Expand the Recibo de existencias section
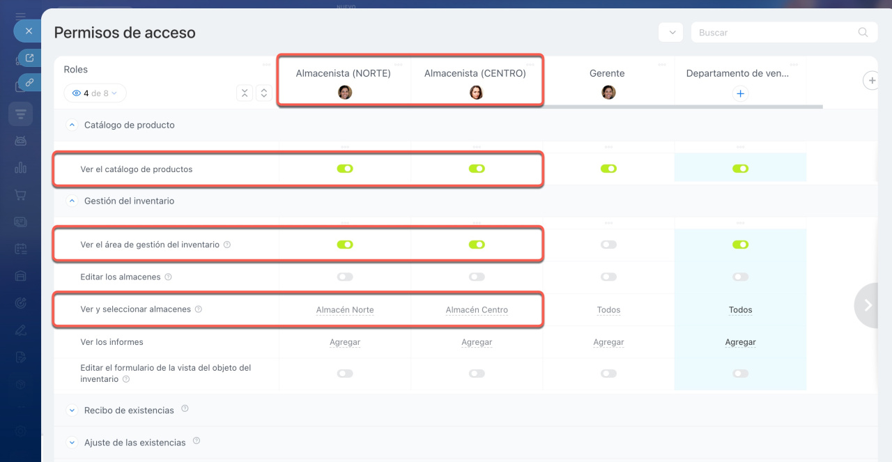Screen dimensions: 892x462 coord(71,410)
